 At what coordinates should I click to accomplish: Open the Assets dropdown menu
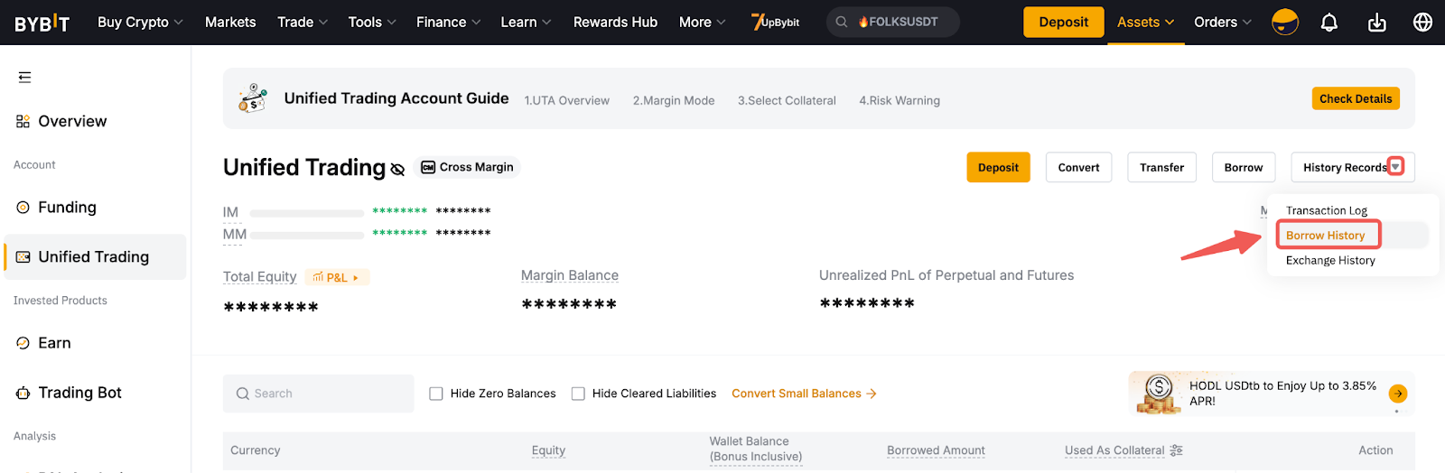[1144, 23]
